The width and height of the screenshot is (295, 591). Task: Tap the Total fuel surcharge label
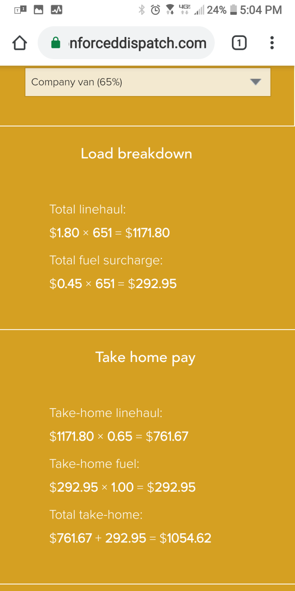point(106,260)
